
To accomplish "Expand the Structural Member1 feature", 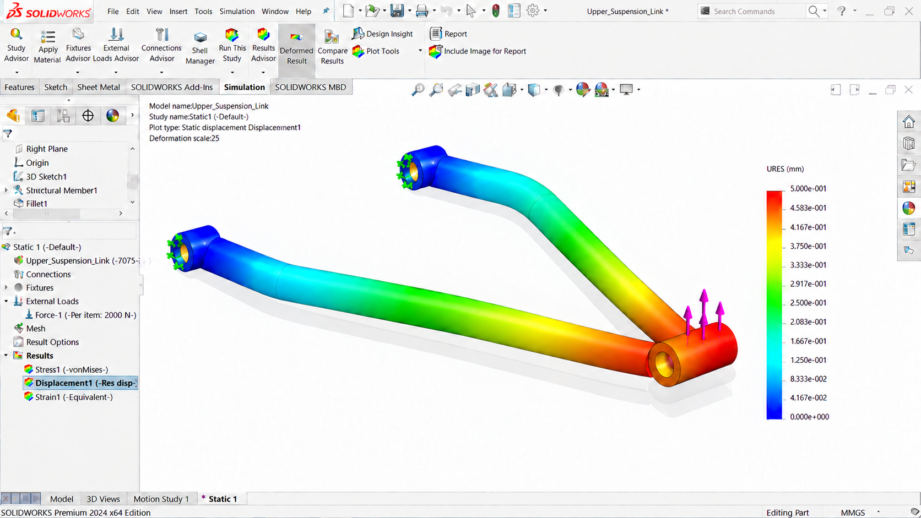I will [7, 190].
